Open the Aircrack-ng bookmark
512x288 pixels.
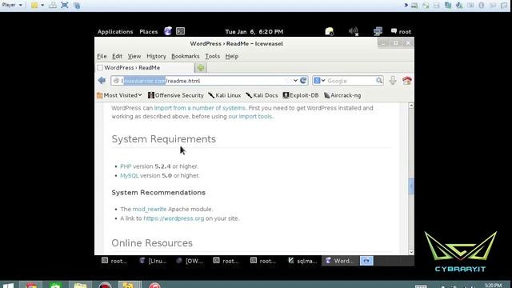(x=342, y=95)
